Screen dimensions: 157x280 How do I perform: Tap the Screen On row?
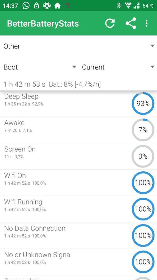point(78,156)
